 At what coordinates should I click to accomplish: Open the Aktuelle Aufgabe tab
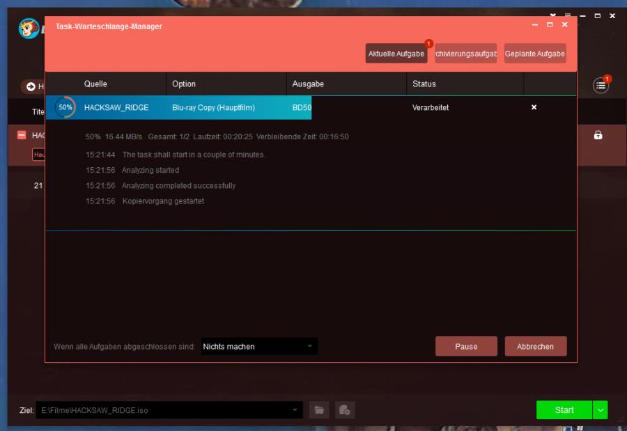(396, 54)
